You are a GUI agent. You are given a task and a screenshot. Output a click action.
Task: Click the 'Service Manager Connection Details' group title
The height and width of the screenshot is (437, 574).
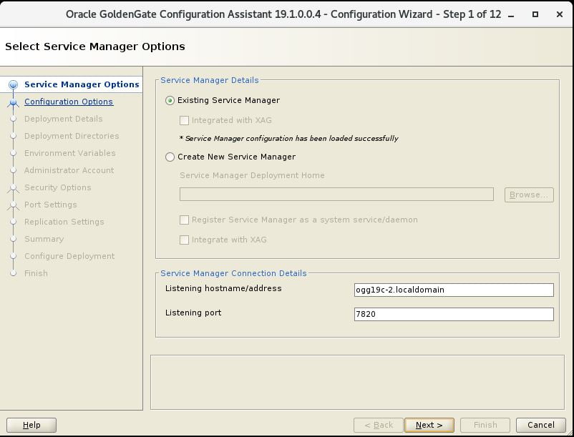click(233, 273)
